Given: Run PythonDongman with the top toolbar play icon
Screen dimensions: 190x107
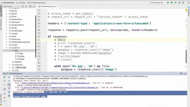Looking at the screenshot, I should (168, 3).
